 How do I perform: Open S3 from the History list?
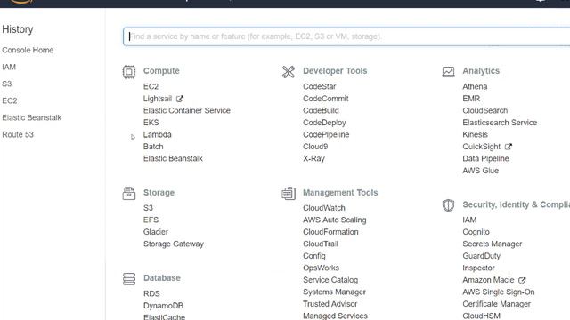[6, 84]
